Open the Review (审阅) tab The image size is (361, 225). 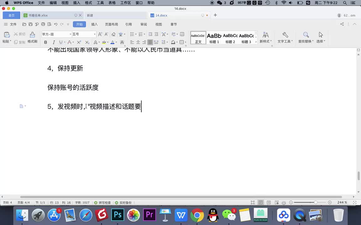point(144,24)
